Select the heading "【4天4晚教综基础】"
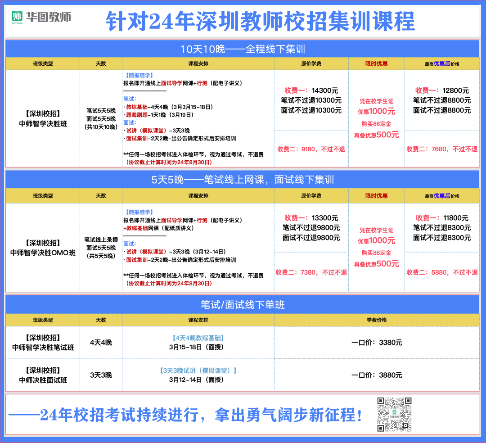The image size is (486, 443). [198, 338]
